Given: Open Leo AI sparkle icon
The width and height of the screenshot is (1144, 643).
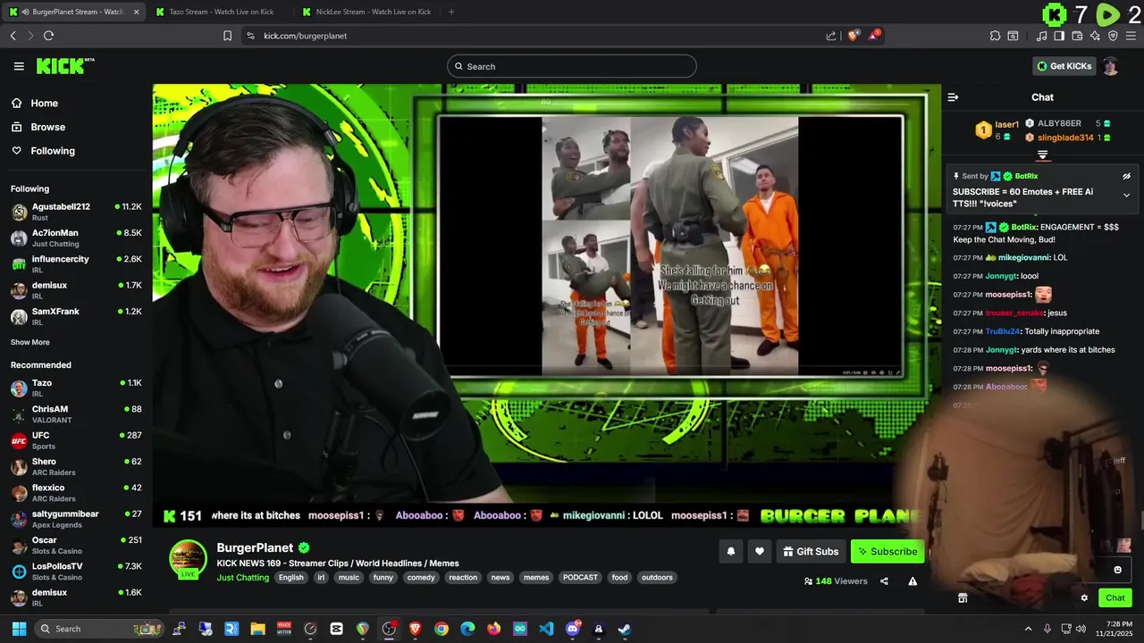Looking at the screenshot, I should pos(1095,36).
